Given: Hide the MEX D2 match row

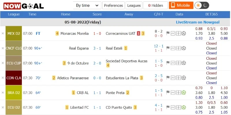Looking at the screenshot, I should [x=3, y=33].
